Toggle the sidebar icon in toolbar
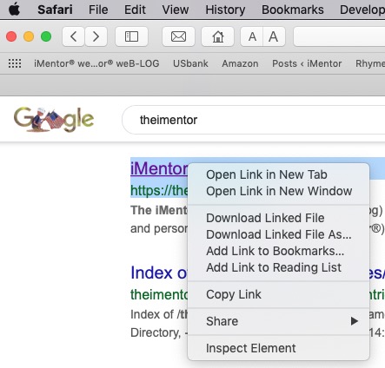Image resolution: width=385 pixels, height=368 pixels. click(x=131, y=36)
